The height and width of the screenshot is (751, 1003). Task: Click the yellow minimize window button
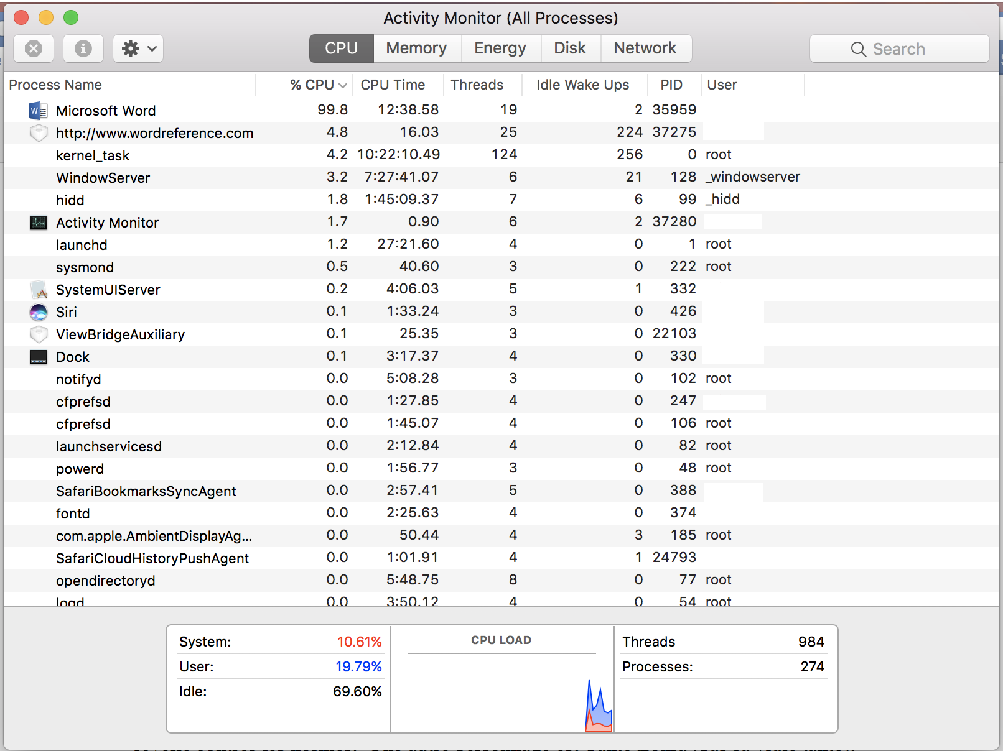(46, 17)
